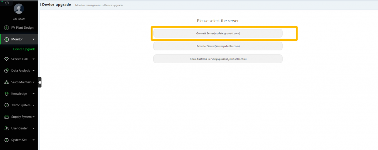Image resolution: width=378 pixels, height=150 pixels.
Task: Click 'Please select the server' heading
Action: click(x=218, y=21)
